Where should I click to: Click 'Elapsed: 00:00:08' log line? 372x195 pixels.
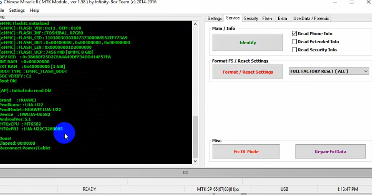(18, 143)
